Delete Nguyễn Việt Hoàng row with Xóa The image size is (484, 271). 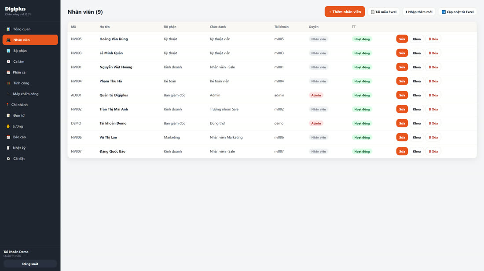click(x=433, y=67)
